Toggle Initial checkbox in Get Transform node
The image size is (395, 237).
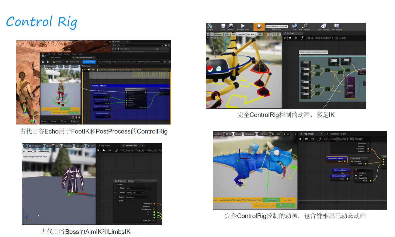click(125, 201)
